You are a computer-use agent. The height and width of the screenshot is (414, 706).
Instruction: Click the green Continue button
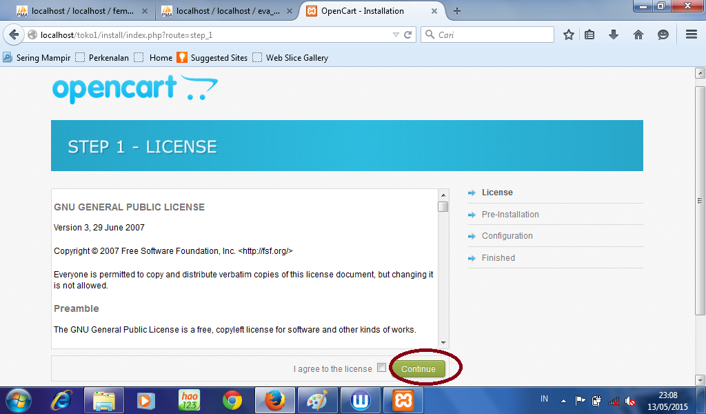[x=418, y=369]
